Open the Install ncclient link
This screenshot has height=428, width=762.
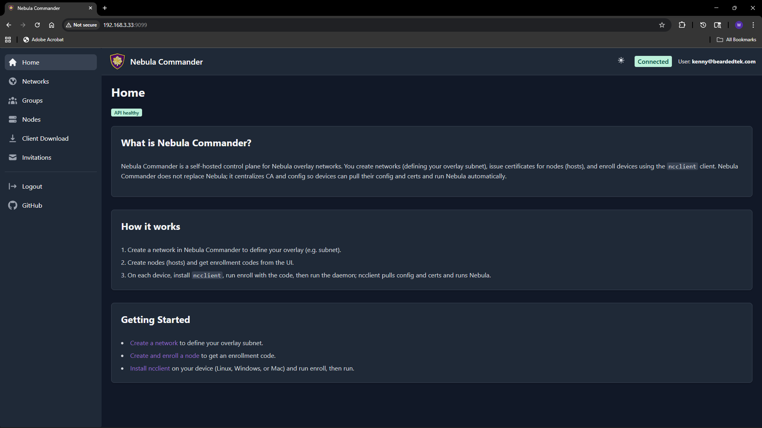tap(150, 368)
